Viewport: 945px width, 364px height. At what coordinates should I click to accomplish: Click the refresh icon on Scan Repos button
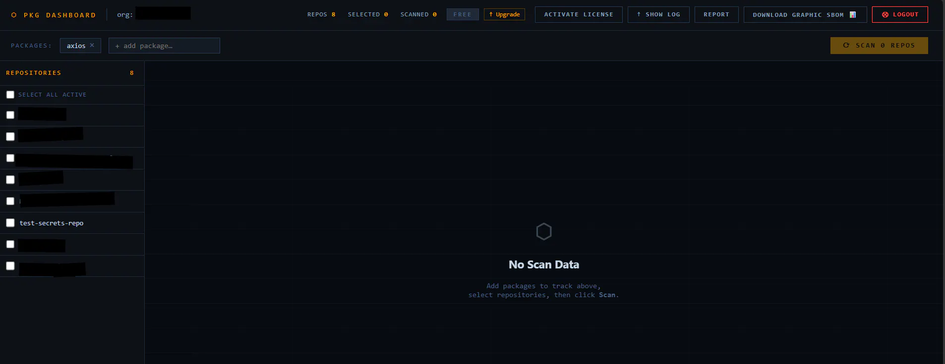tap(846, 45)
